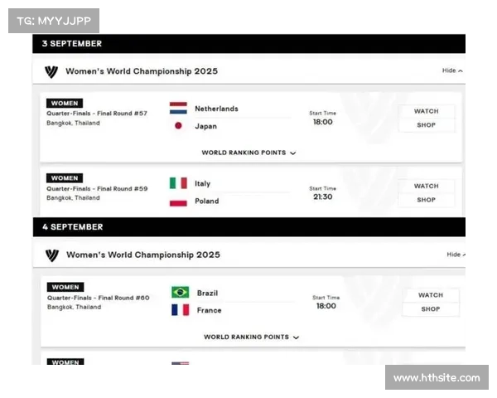
Task: Open the Women's World Championship 2025 title link
Action: [142, 71]
